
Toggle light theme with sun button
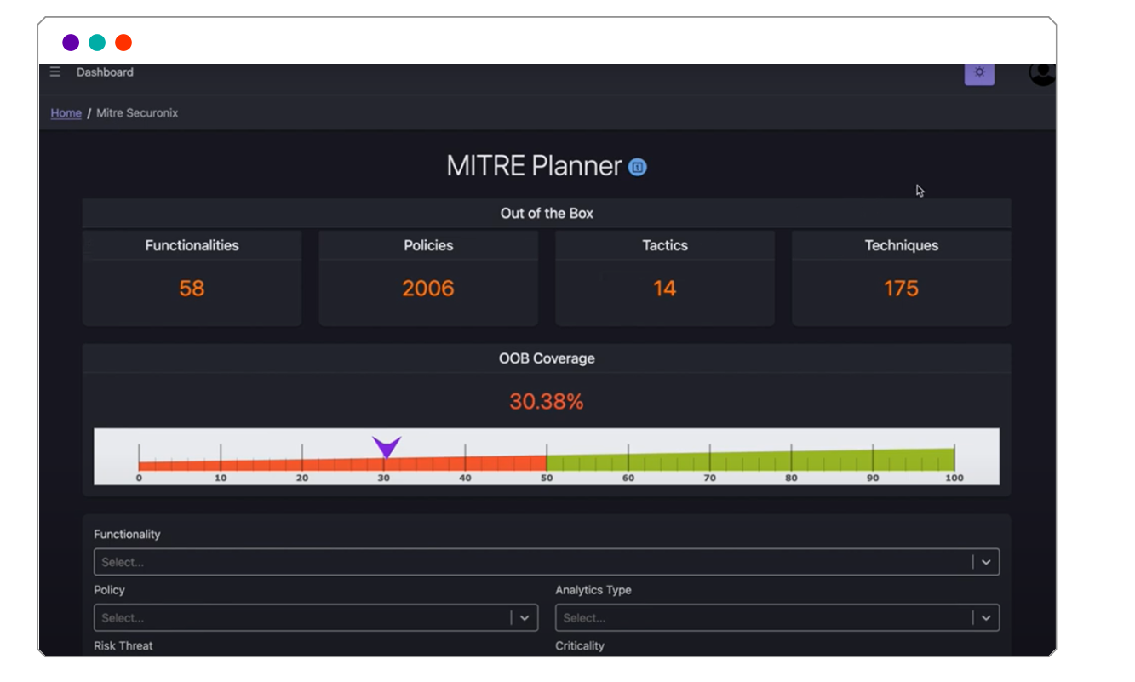tap(979, 72)
